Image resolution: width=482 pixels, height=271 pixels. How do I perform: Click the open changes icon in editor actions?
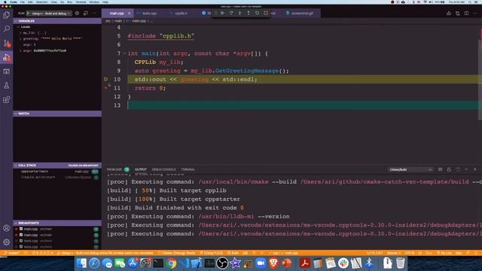pyautogui.click(x=449, y=14)
